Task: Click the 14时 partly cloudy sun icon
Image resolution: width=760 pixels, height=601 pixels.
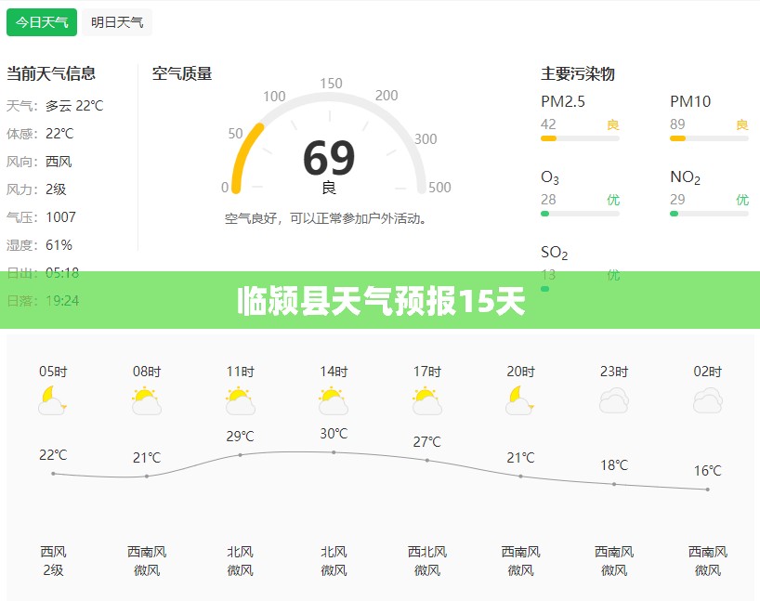Action: click(x=334, y=400)
